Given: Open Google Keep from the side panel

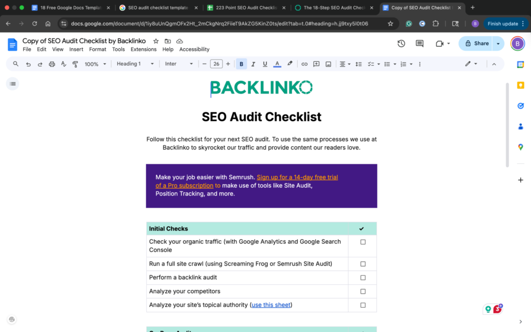Looking at the screenshot, I should click(521, 85).
